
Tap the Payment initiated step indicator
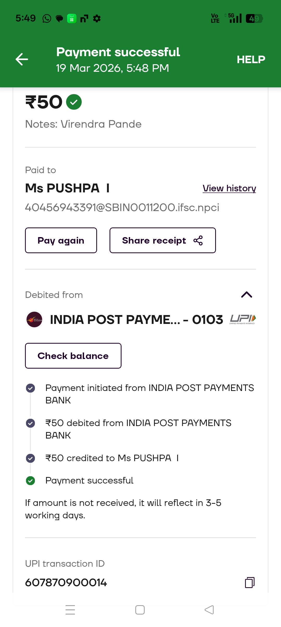pyautogui.click(x=30, y=388)
